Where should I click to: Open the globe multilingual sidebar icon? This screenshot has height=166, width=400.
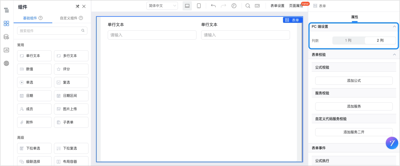[6, 63]
